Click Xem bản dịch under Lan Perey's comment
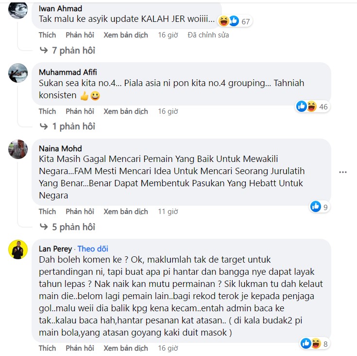 click(x=126, y=348)
